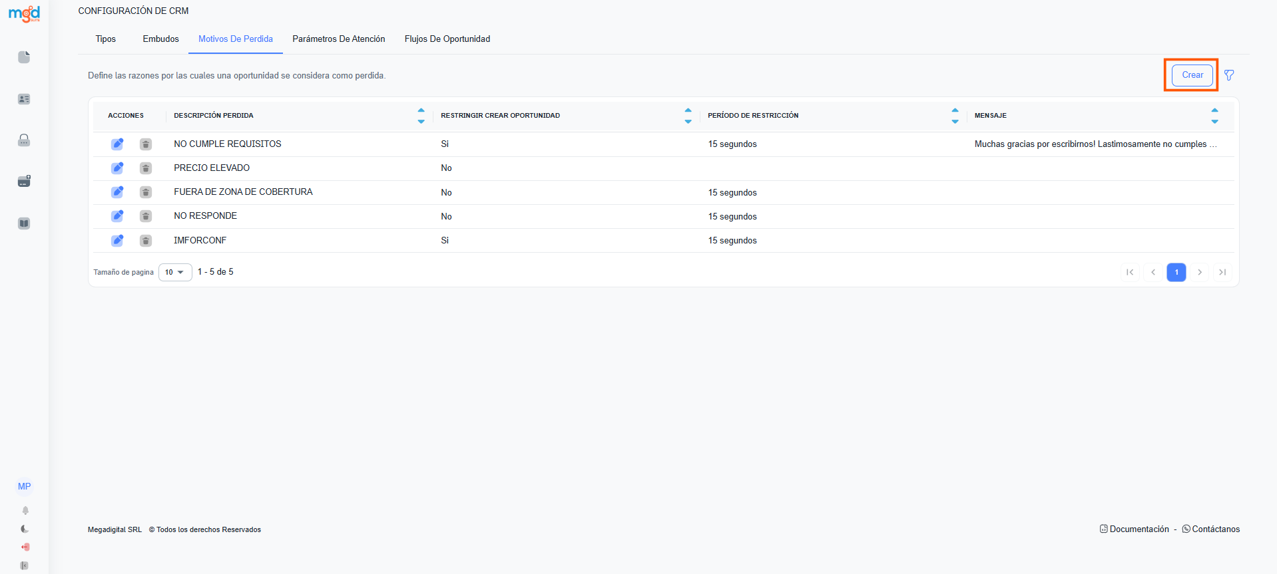
Task: Sort by Período de Restricción column
Action: pyautogui.click(x=955, y=116)
